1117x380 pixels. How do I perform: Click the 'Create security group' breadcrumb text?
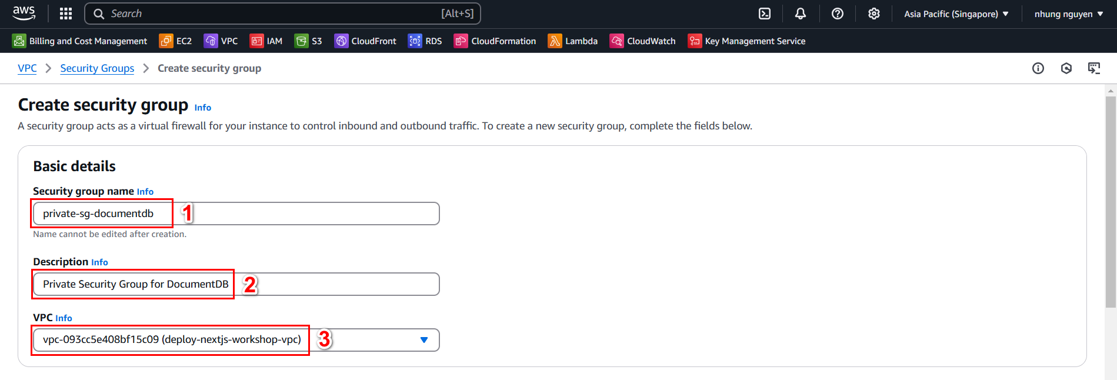[x=209, y=68]
